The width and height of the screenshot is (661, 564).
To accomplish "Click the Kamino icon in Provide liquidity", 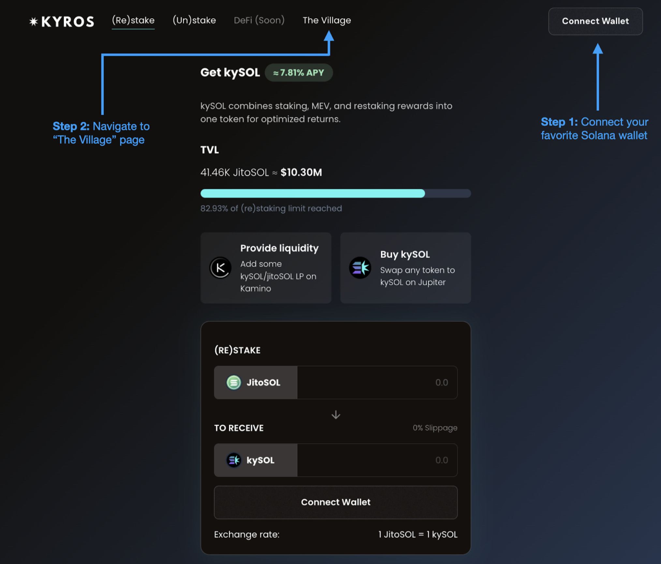I will [220, 268].
